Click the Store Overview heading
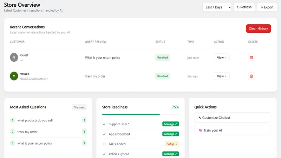The height and width of the screenshot is (158, 281). [x=22, y=5]
